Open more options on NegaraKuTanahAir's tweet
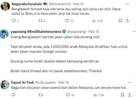 click(128, 4)
